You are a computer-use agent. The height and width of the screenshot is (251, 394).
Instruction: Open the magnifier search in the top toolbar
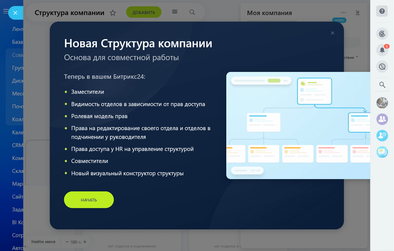tap(192, 12)
